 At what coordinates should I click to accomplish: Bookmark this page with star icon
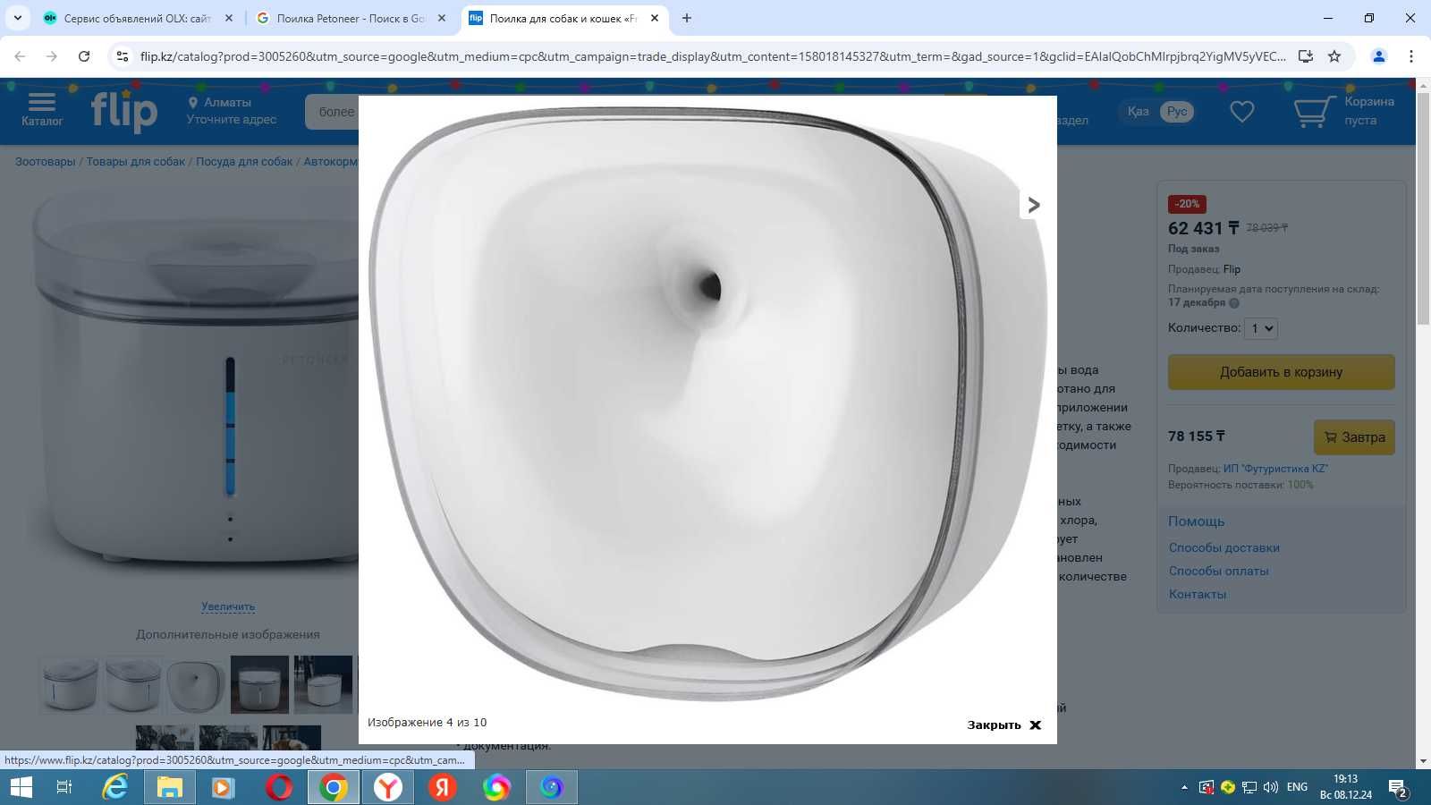coord(1334,56)
